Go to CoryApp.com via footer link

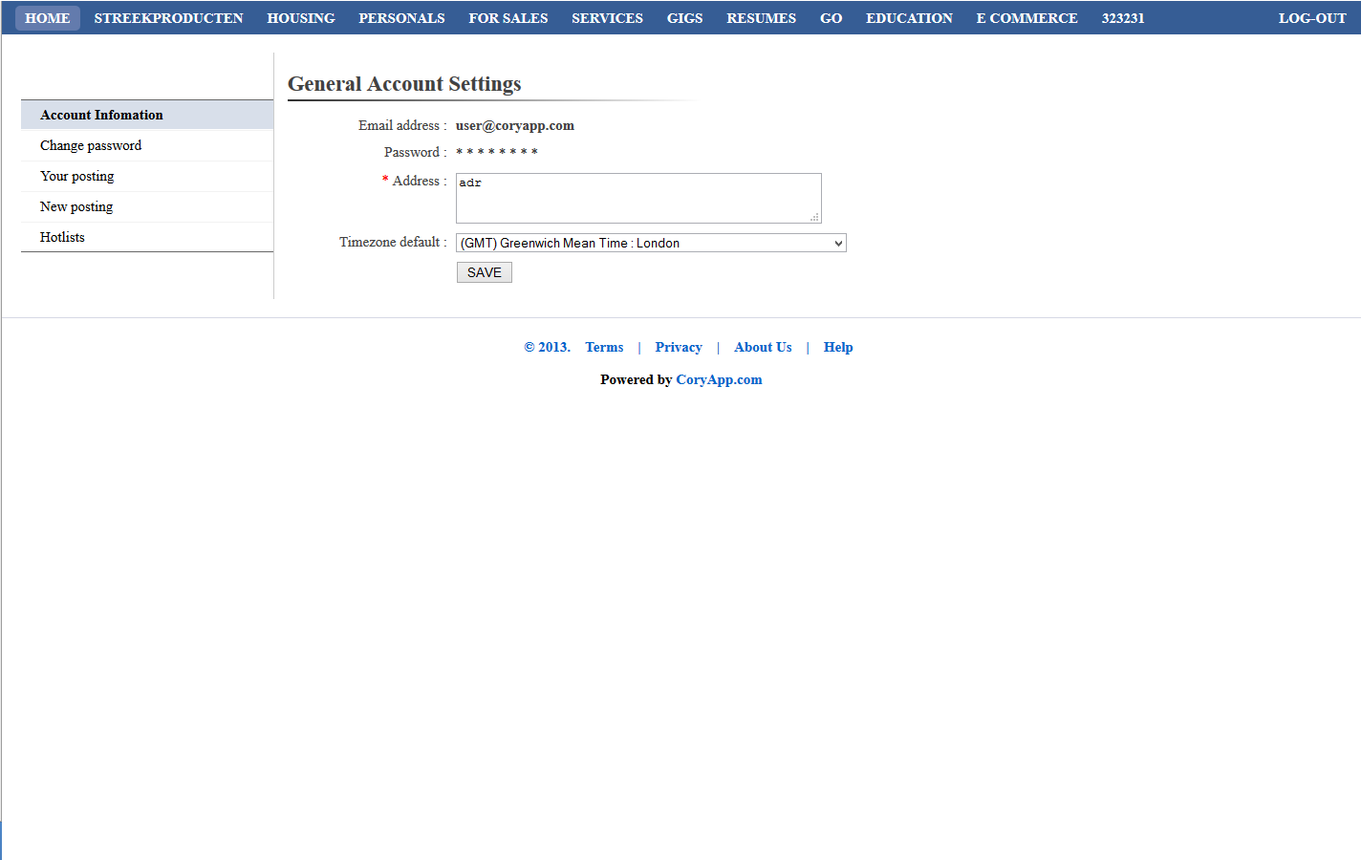719,379
